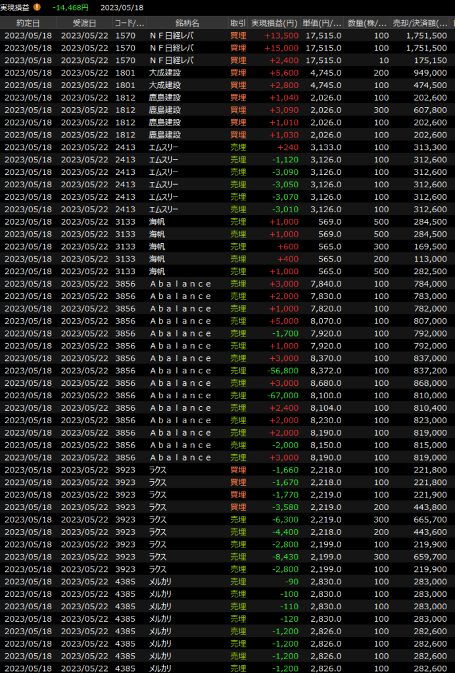Sort by 実現損益(円) column header
This screenshot has width=455, height=673.
[x=275, y=23]
